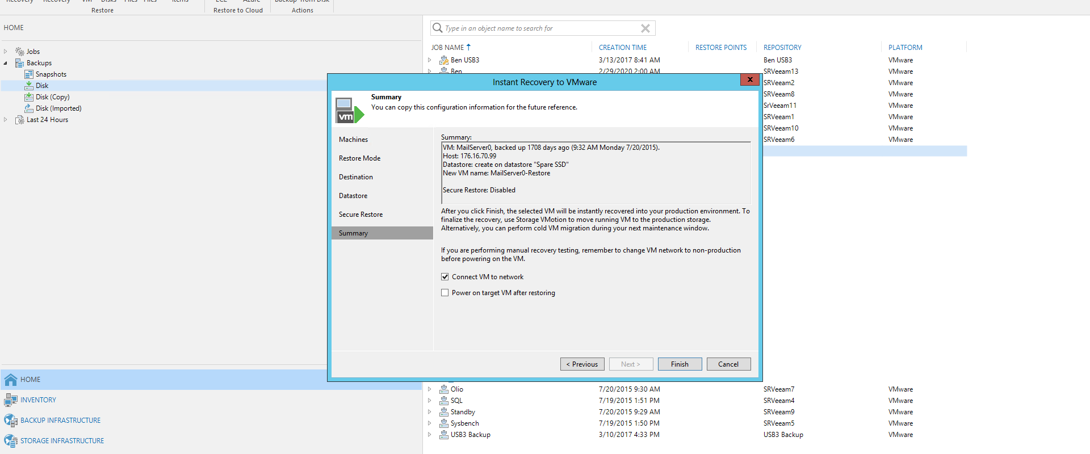Enable Power on target VM after restoring

445,293
